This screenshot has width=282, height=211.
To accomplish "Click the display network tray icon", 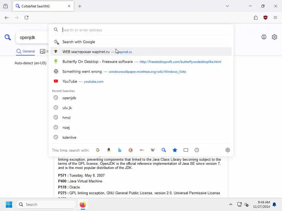I will coord(239,204).
